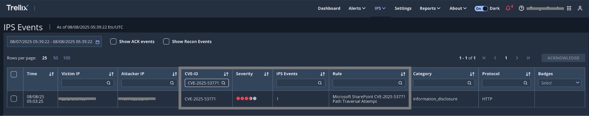Focus the Rule filter field
The width and height of the screenshot is (589, 116).
369,83
